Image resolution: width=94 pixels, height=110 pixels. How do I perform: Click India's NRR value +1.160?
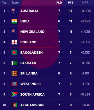point(85,21)
